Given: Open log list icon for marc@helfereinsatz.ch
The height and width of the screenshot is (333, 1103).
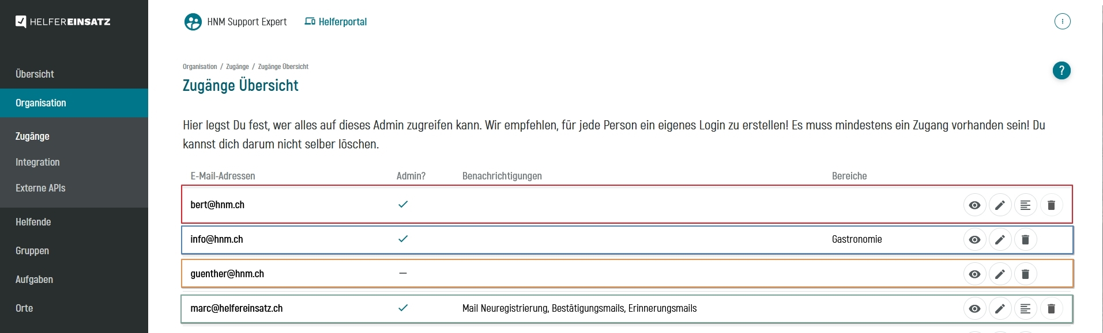Looking at the screenshot, I should [1026, 309].
